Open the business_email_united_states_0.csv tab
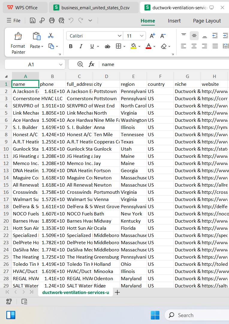 coord(94,7)
